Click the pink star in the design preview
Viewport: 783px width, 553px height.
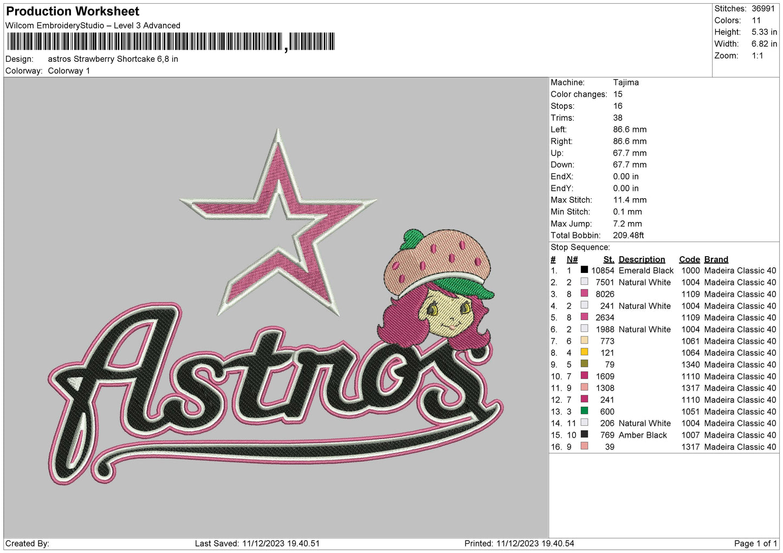pos(278,222)
